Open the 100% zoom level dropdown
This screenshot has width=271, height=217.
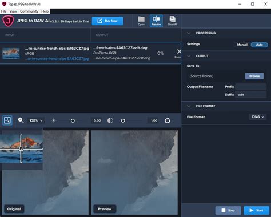pos(36,120)
